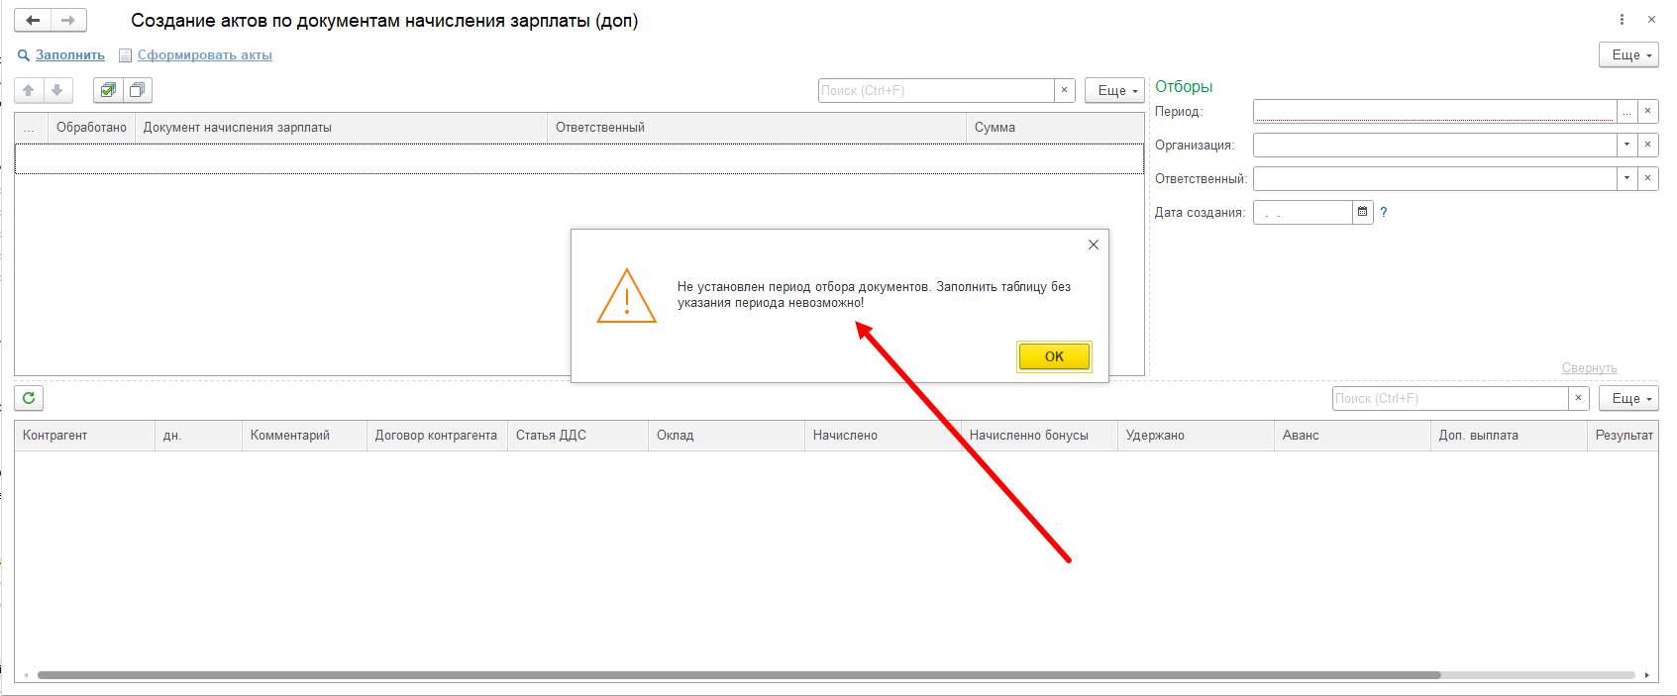The image size is (1677, 696).
Task: Clear the Организация field
Action: 1647,146
